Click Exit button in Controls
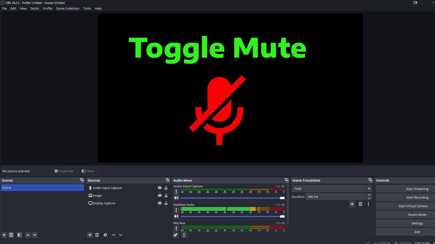The image size is (435, 244). pos(405,232)
